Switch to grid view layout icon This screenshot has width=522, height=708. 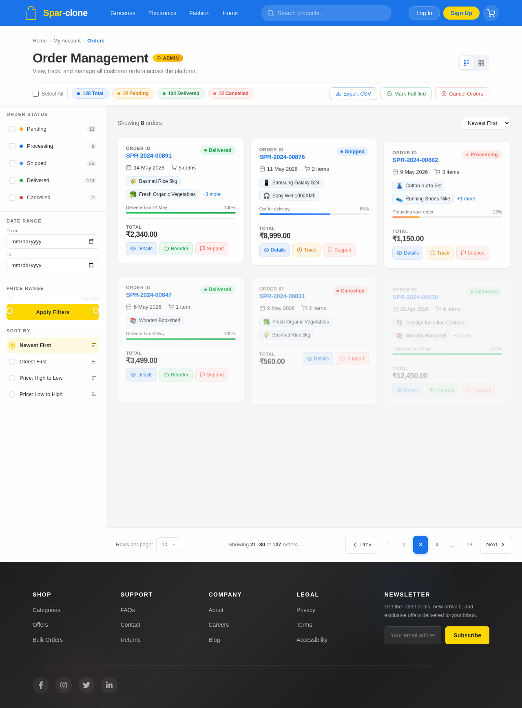(481, 63)
